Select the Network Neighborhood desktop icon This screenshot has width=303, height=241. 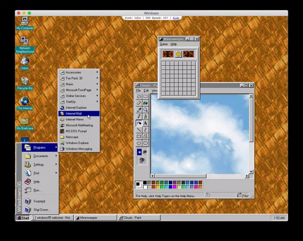[25, 45]
